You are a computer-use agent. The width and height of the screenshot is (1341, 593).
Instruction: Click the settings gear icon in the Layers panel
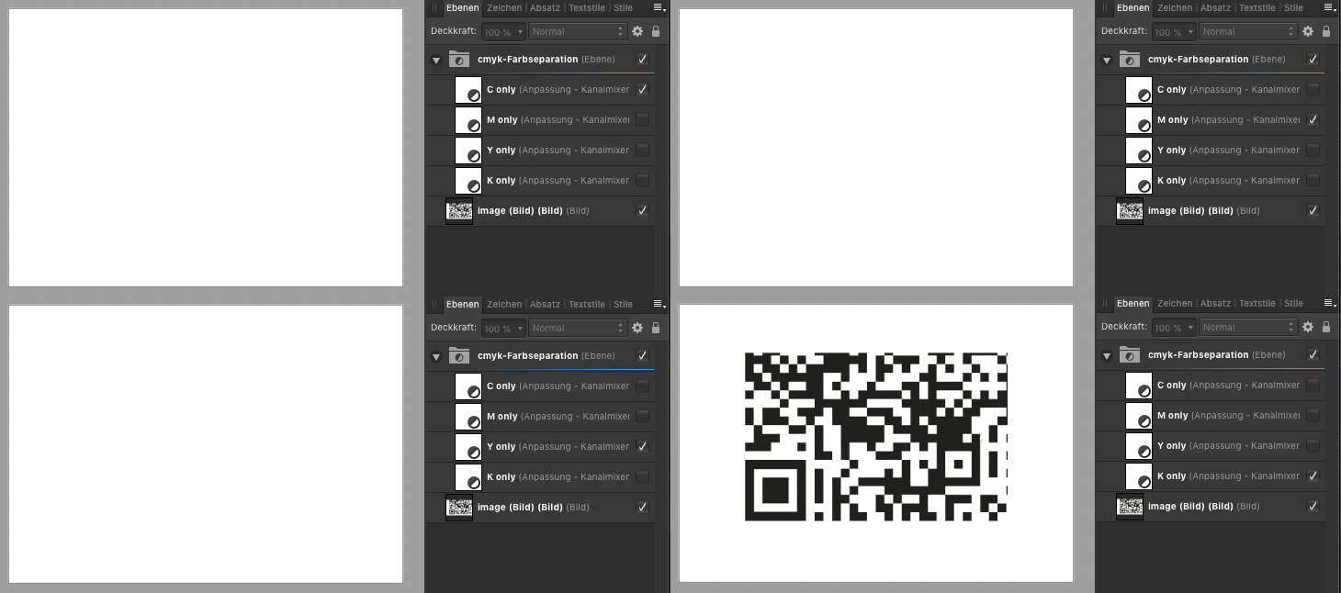(637, 30)
